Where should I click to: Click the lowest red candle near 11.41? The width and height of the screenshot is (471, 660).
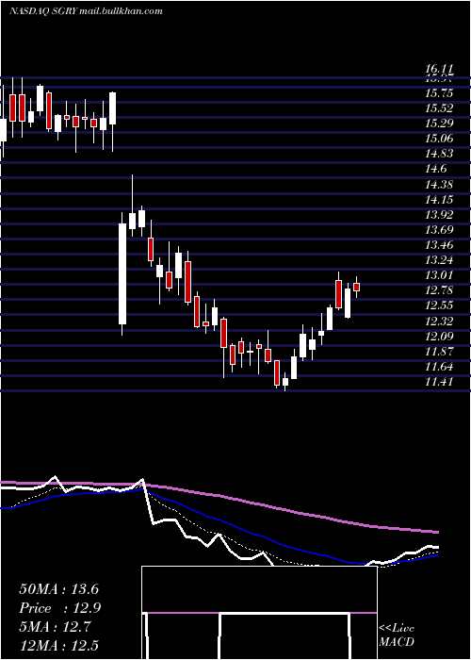277,372
